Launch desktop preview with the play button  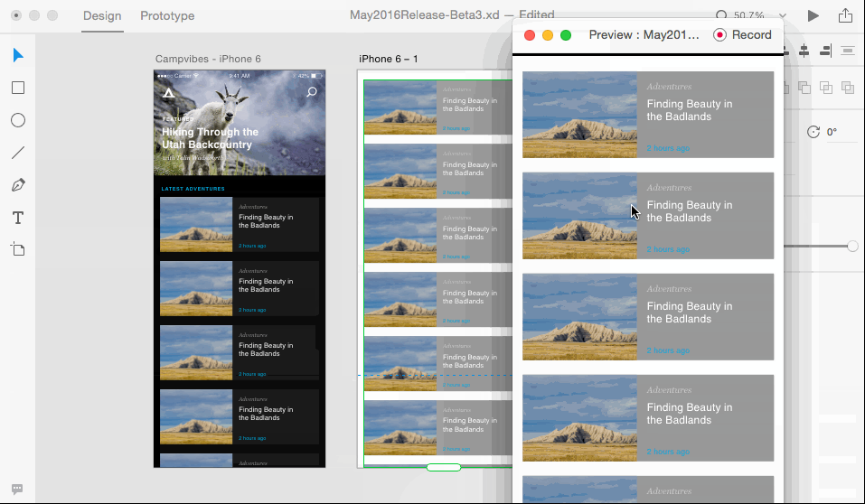click(813, 15)
